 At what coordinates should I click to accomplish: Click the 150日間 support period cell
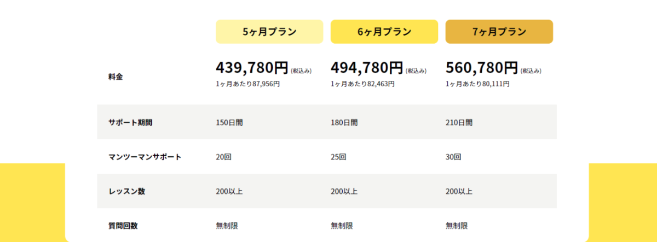point(229,122)
